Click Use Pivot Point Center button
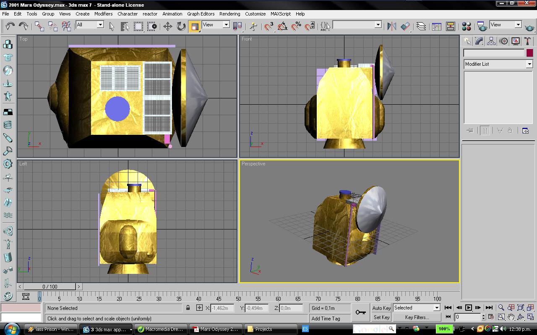Viewport: 537px width, 335px height. click(238, 26)
